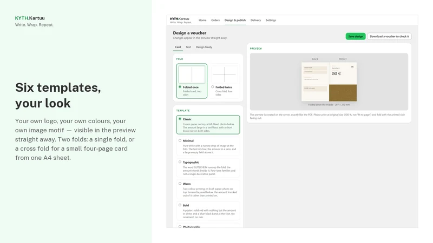
Task: Click the Minimal template description text
Action: 209,149
